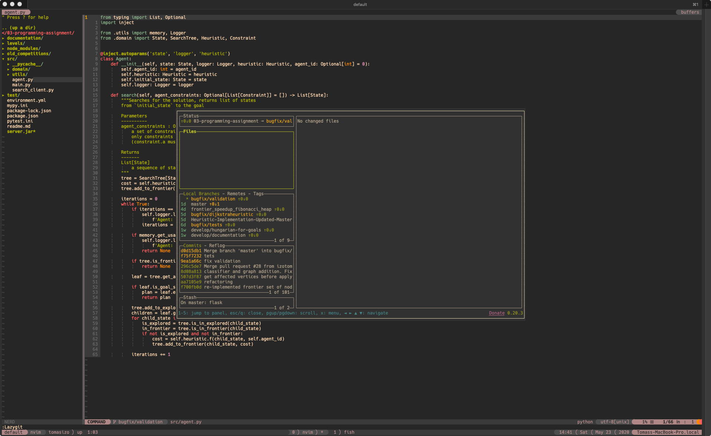Viewport: 711px width, 436px height.
Task: Open main.py in the file tree
Action: (21, 85)
